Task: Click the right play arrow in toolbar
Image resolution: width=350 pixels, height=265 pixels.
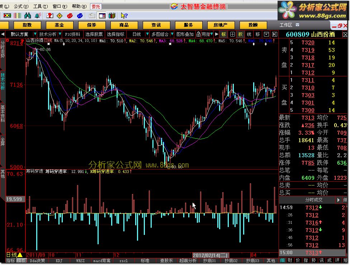Action: (x=217, y=34)
